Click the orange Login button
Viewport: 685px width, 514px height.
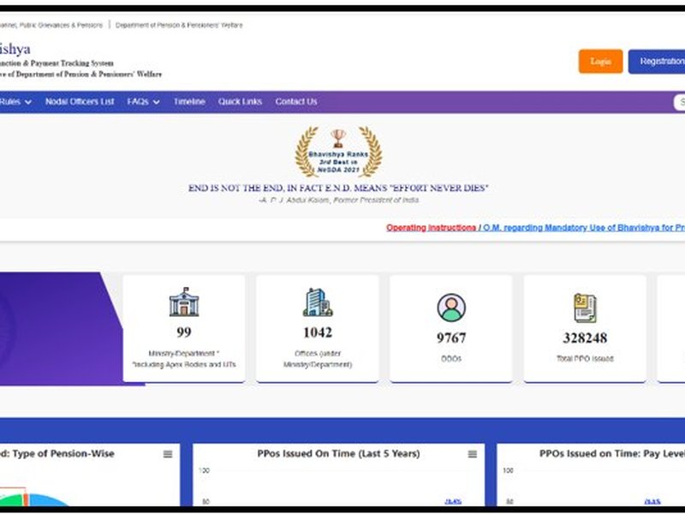coord(600,61)
